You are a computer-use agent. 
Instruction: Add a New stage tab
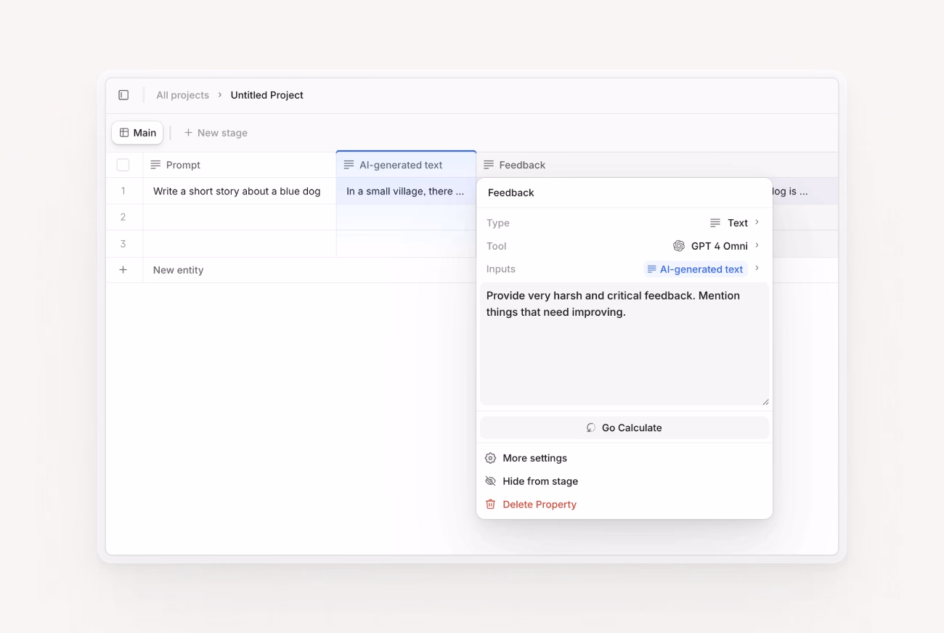click(x=216, y=133)
